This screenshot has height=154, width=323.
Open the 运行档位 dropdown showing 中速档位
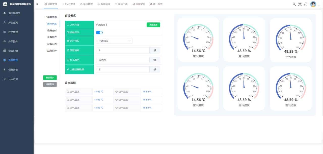click(x=114, y=41)
